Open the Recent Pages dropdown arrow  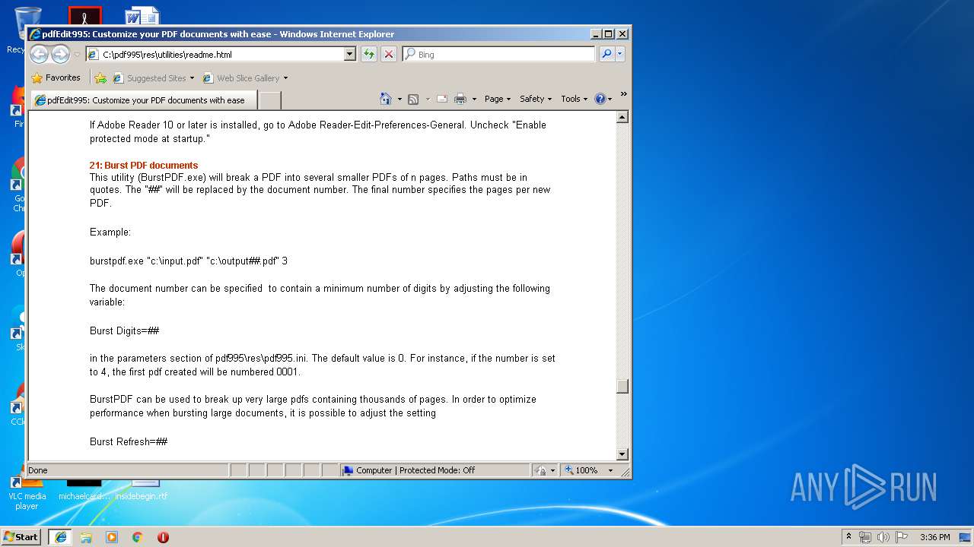tap(77, 55)
